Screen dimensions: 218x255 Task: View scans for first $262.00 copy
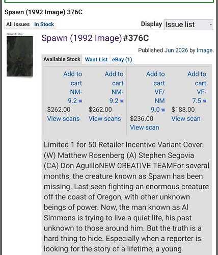[63, 119]
